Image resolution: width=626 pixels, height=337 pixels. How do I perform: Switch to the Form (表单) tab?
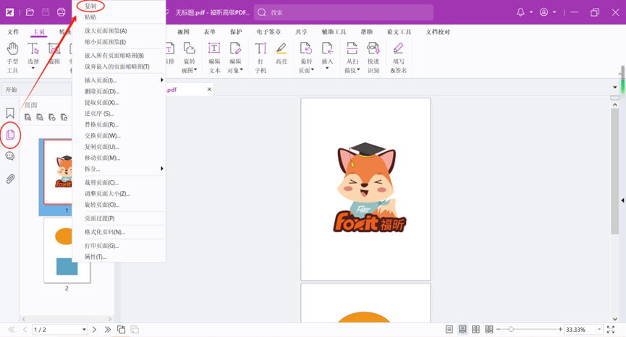pos(210,32)
